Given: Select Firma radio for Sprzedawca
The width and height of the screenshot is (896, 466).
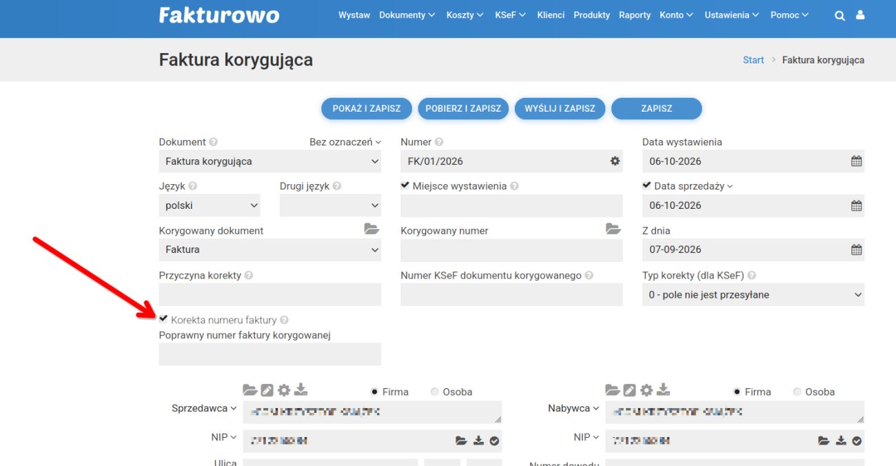Looking at the screenshot, I should pyautogui.click(x=374, y=392).
